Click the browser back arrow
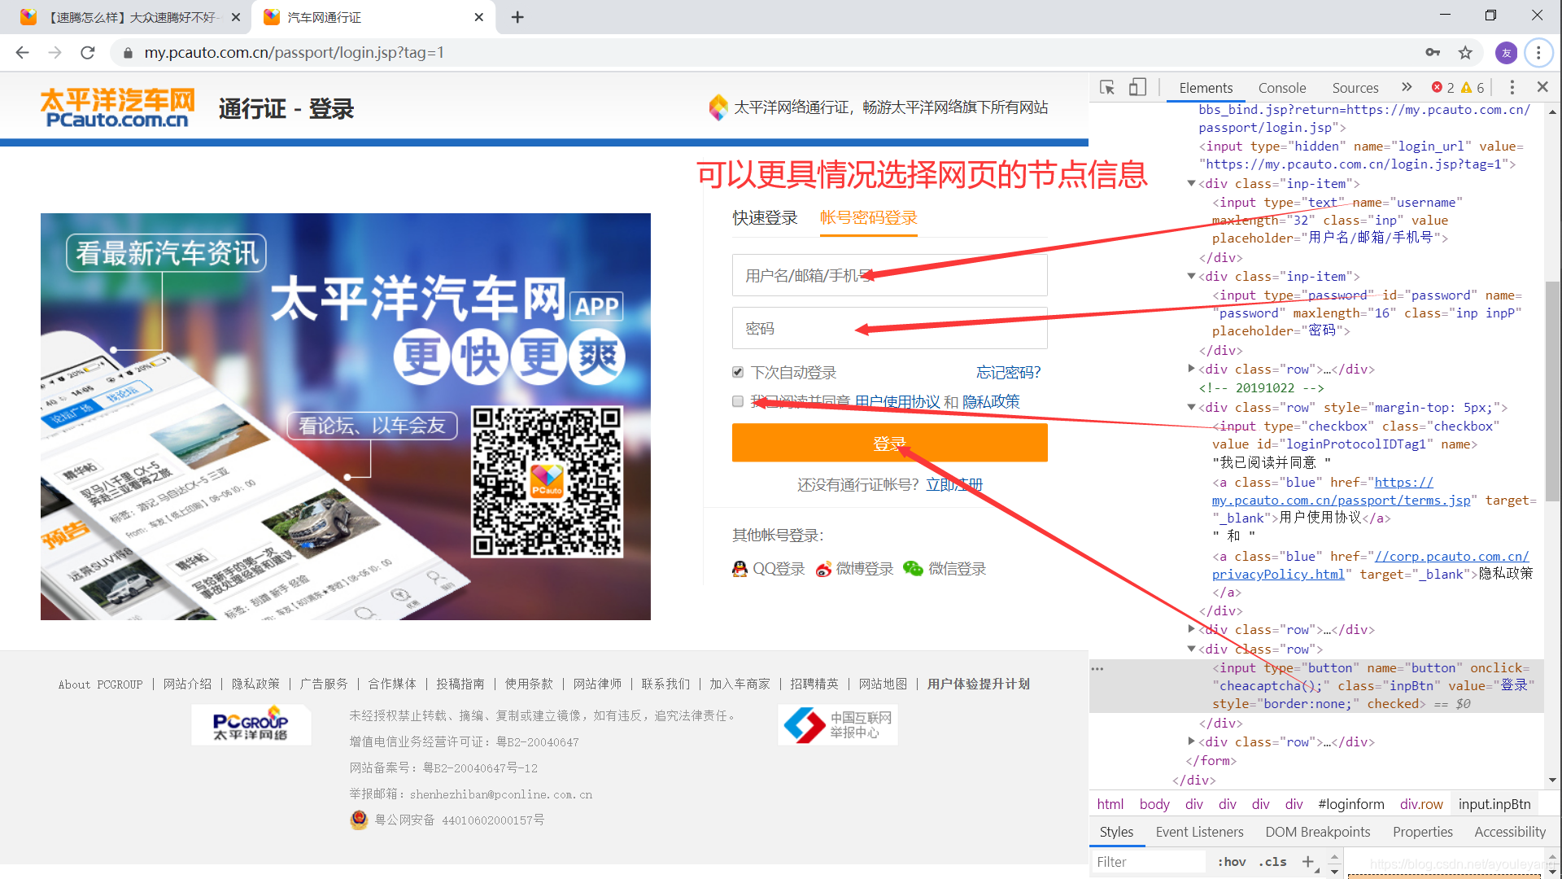 click(22, 53)
